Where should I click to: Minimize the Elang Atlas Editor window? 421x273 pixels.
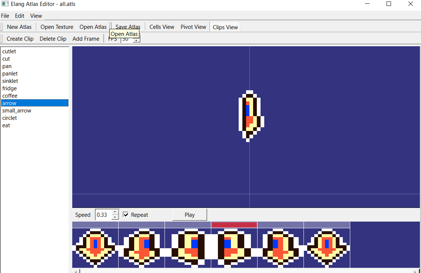pos(367,4)
